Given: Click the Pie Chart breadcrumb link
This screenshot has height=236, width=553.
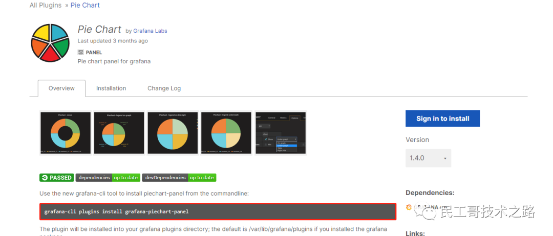Looking at the screenshot, I should pyautogui.click(x=85, y=5).
